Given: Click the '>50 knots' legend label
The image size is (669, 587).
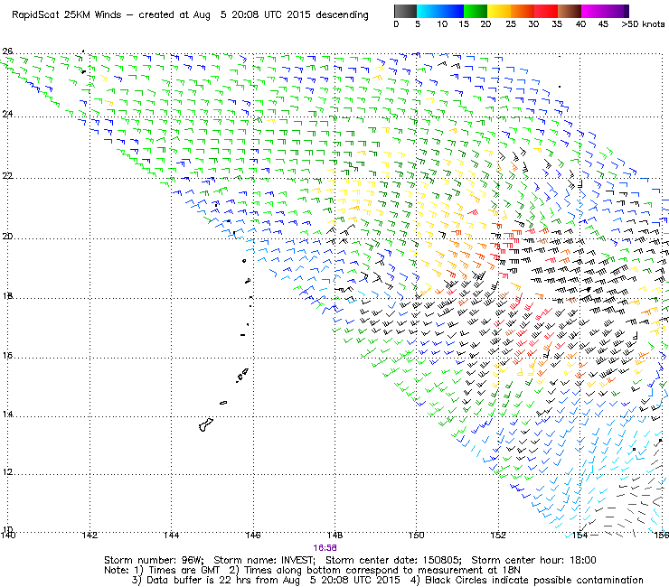Looking at the screenshot, I should [x=643, y=24].
